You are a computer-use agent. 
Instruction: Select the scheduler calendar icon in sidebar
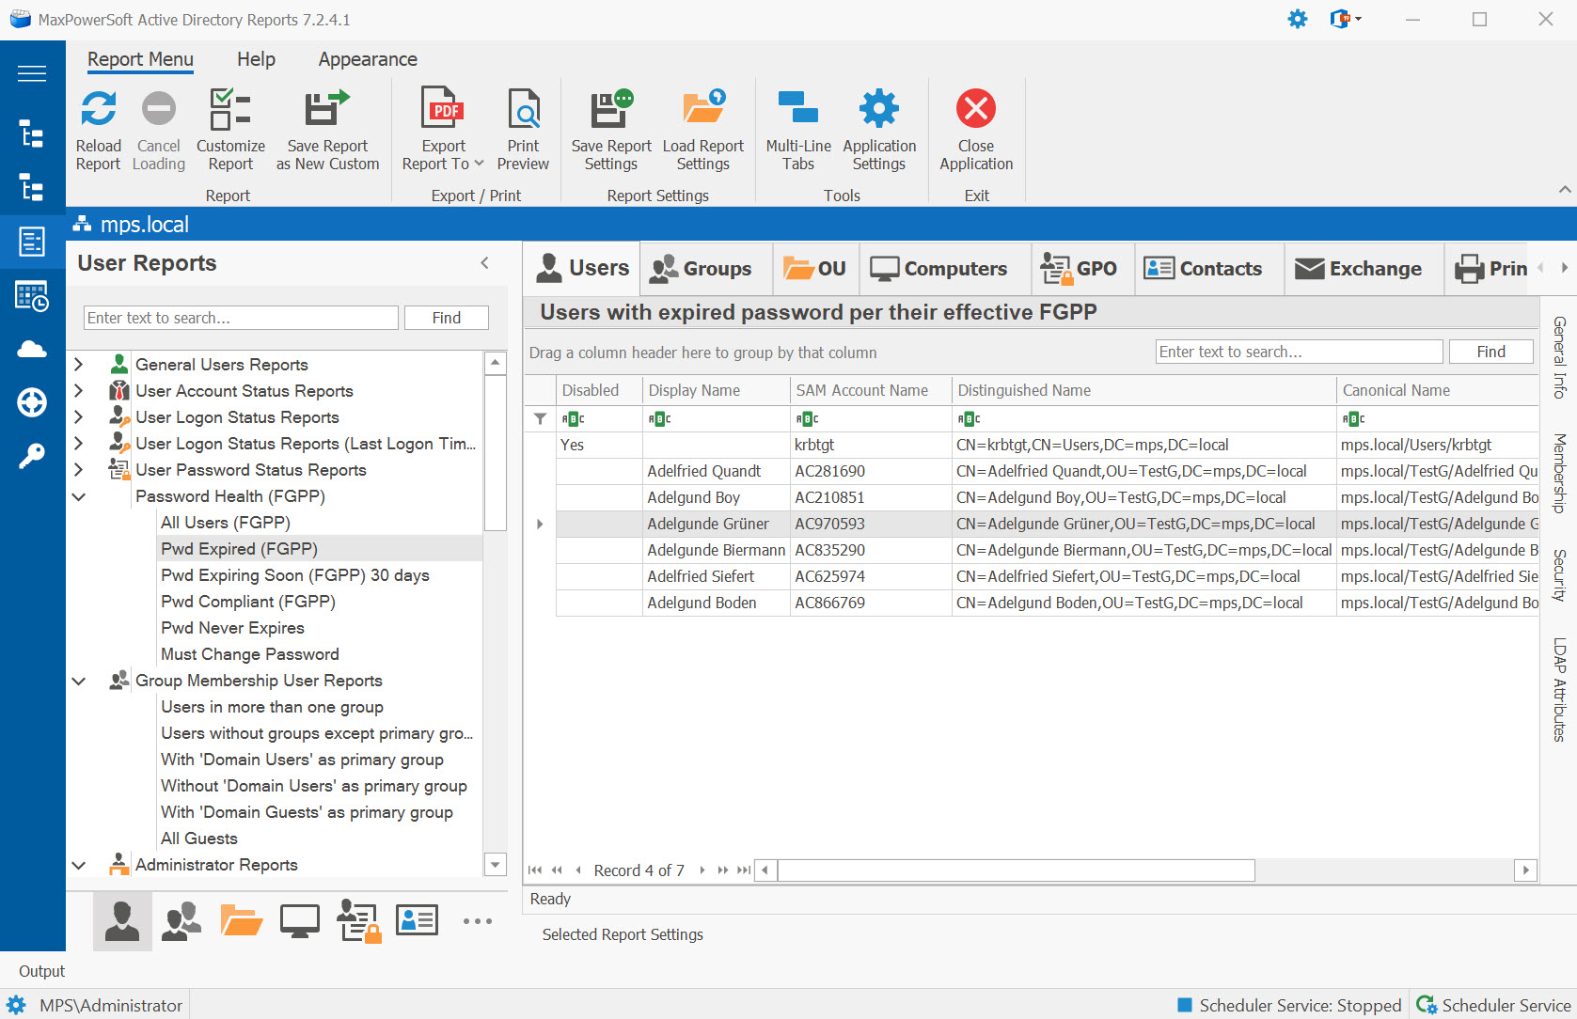coord(32,296)
